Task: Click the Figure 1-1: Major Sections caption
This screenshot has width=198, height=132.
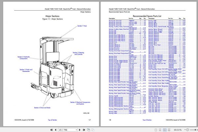Action: click(x=52, y=19)
